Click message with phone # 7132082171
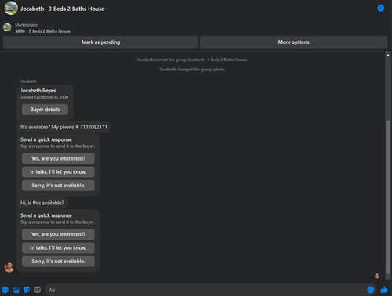This screenshot has width=392, height=296. 64,127
